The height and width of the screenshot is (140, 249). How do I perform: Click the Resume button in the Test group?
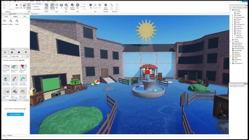95,6
